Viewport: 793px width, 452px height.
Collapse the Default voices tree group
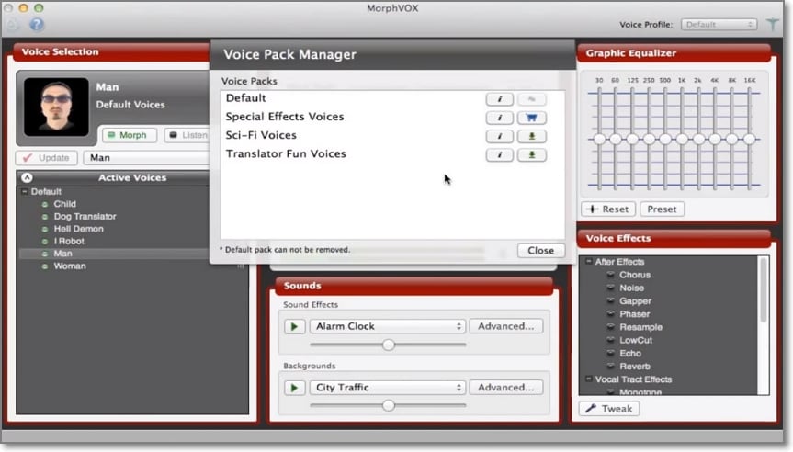coord(24,192)
